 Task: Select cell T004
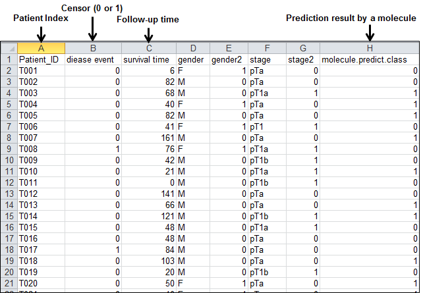coord(41,104)
